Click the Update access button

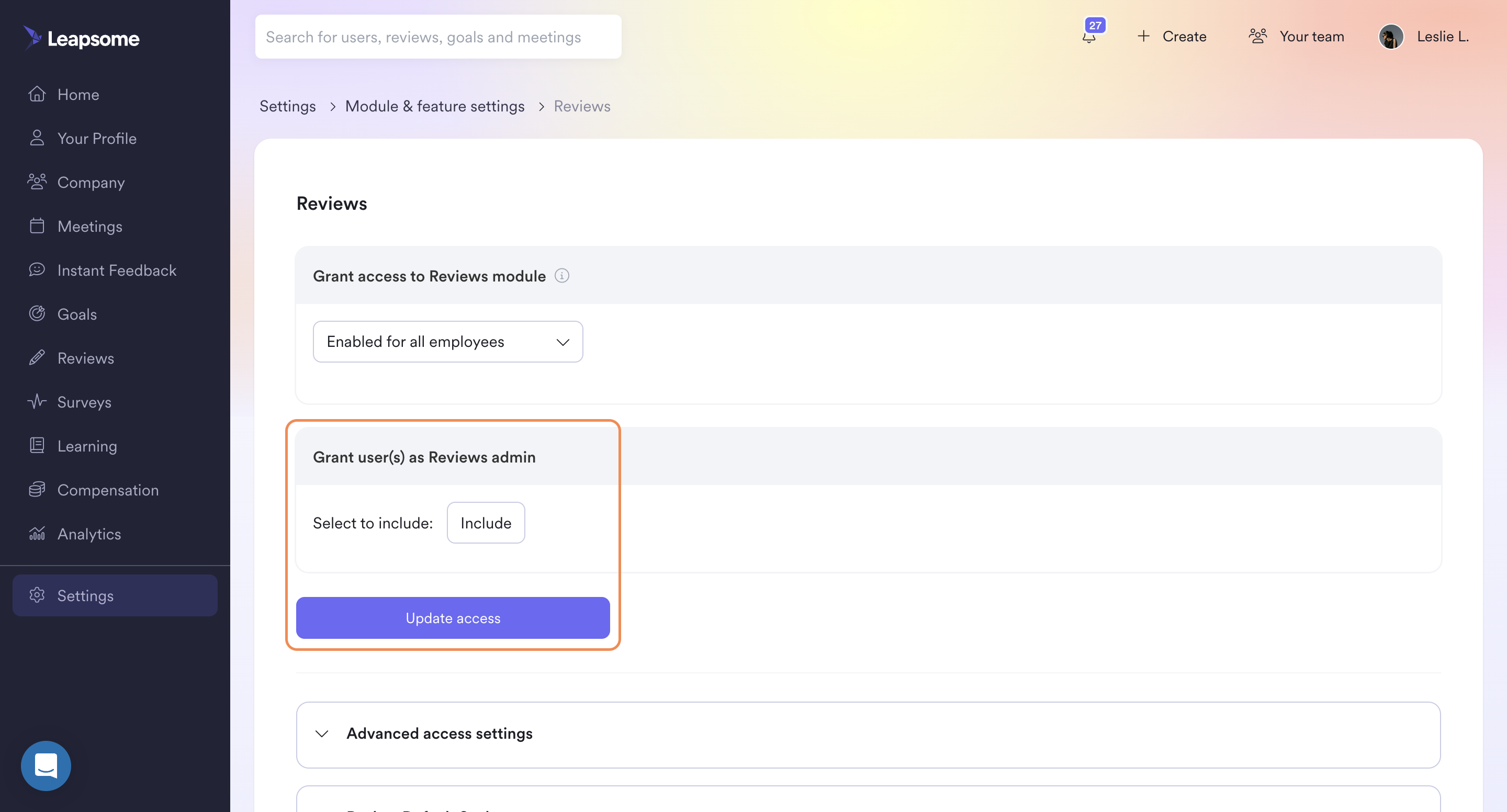pyautogui.click(x=453, y=618)
